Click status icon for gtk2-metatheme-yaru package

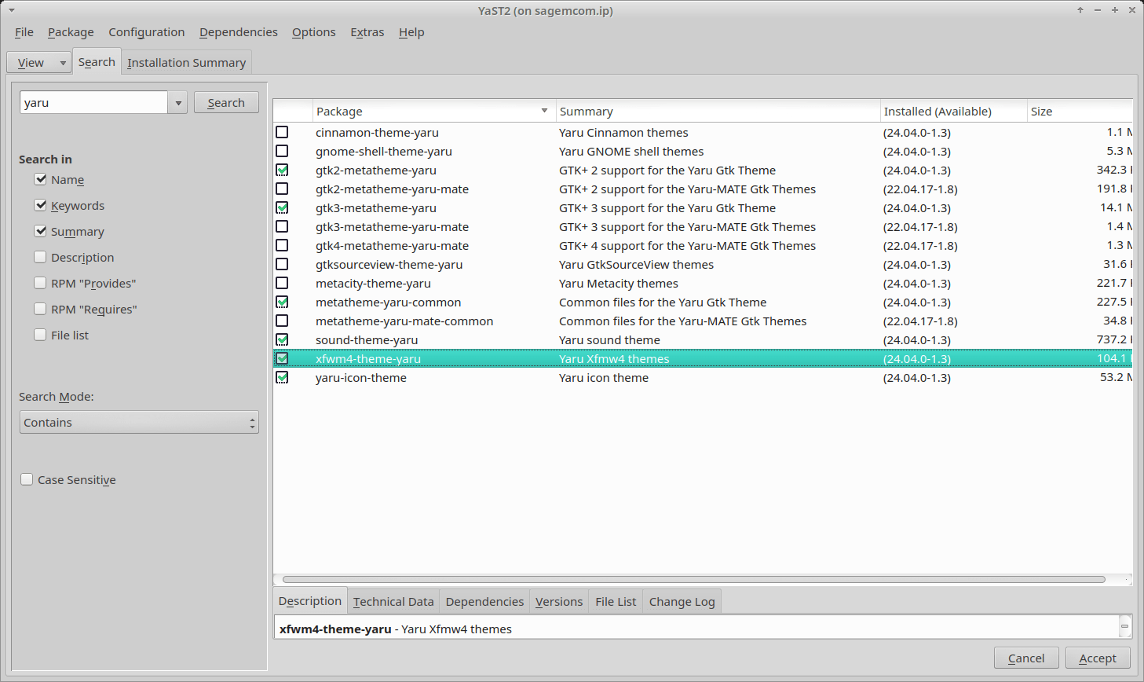[x=282, y=170]
